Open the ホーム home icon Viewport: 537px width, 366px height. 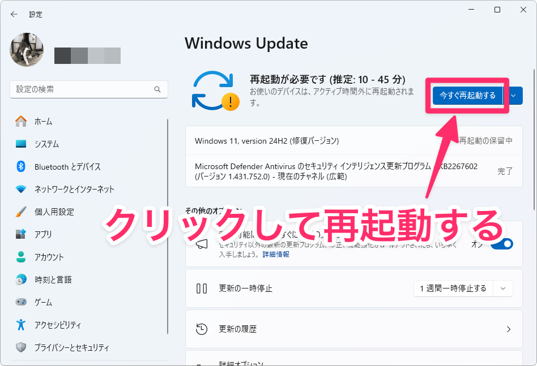click(x=21, y=121)
